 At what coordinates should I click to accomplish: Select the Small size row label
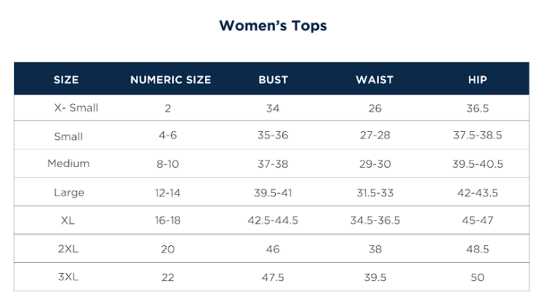coord(68,137)
